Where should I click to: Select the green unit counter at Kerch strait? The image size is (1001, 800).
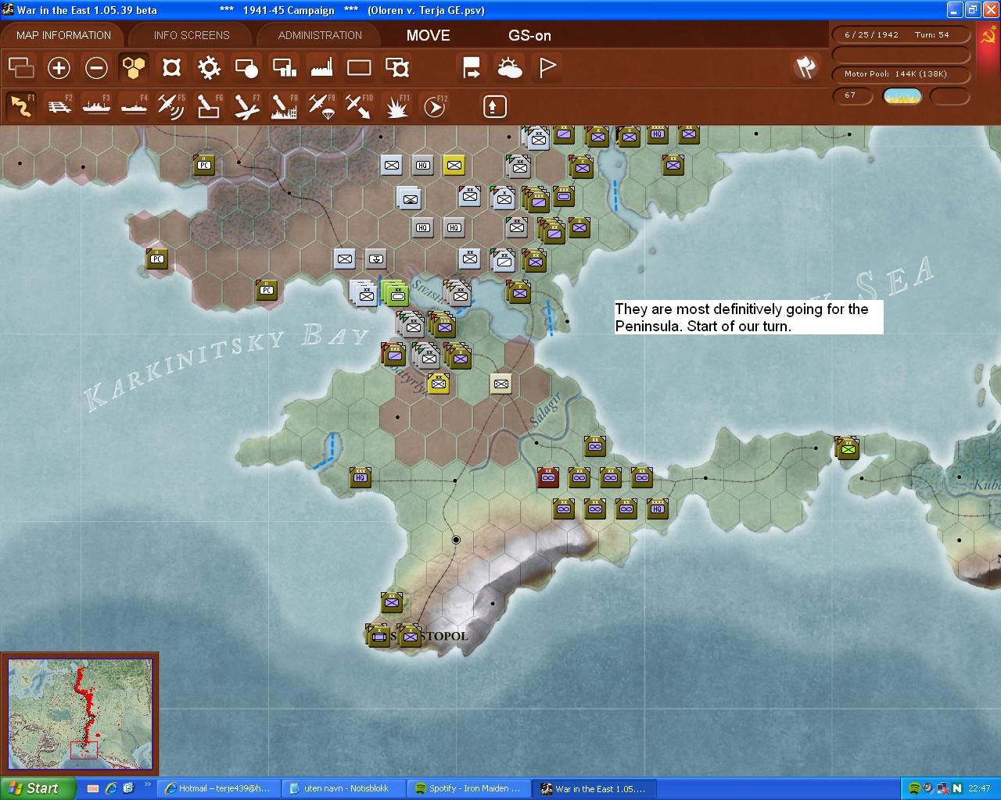(848, 448)
